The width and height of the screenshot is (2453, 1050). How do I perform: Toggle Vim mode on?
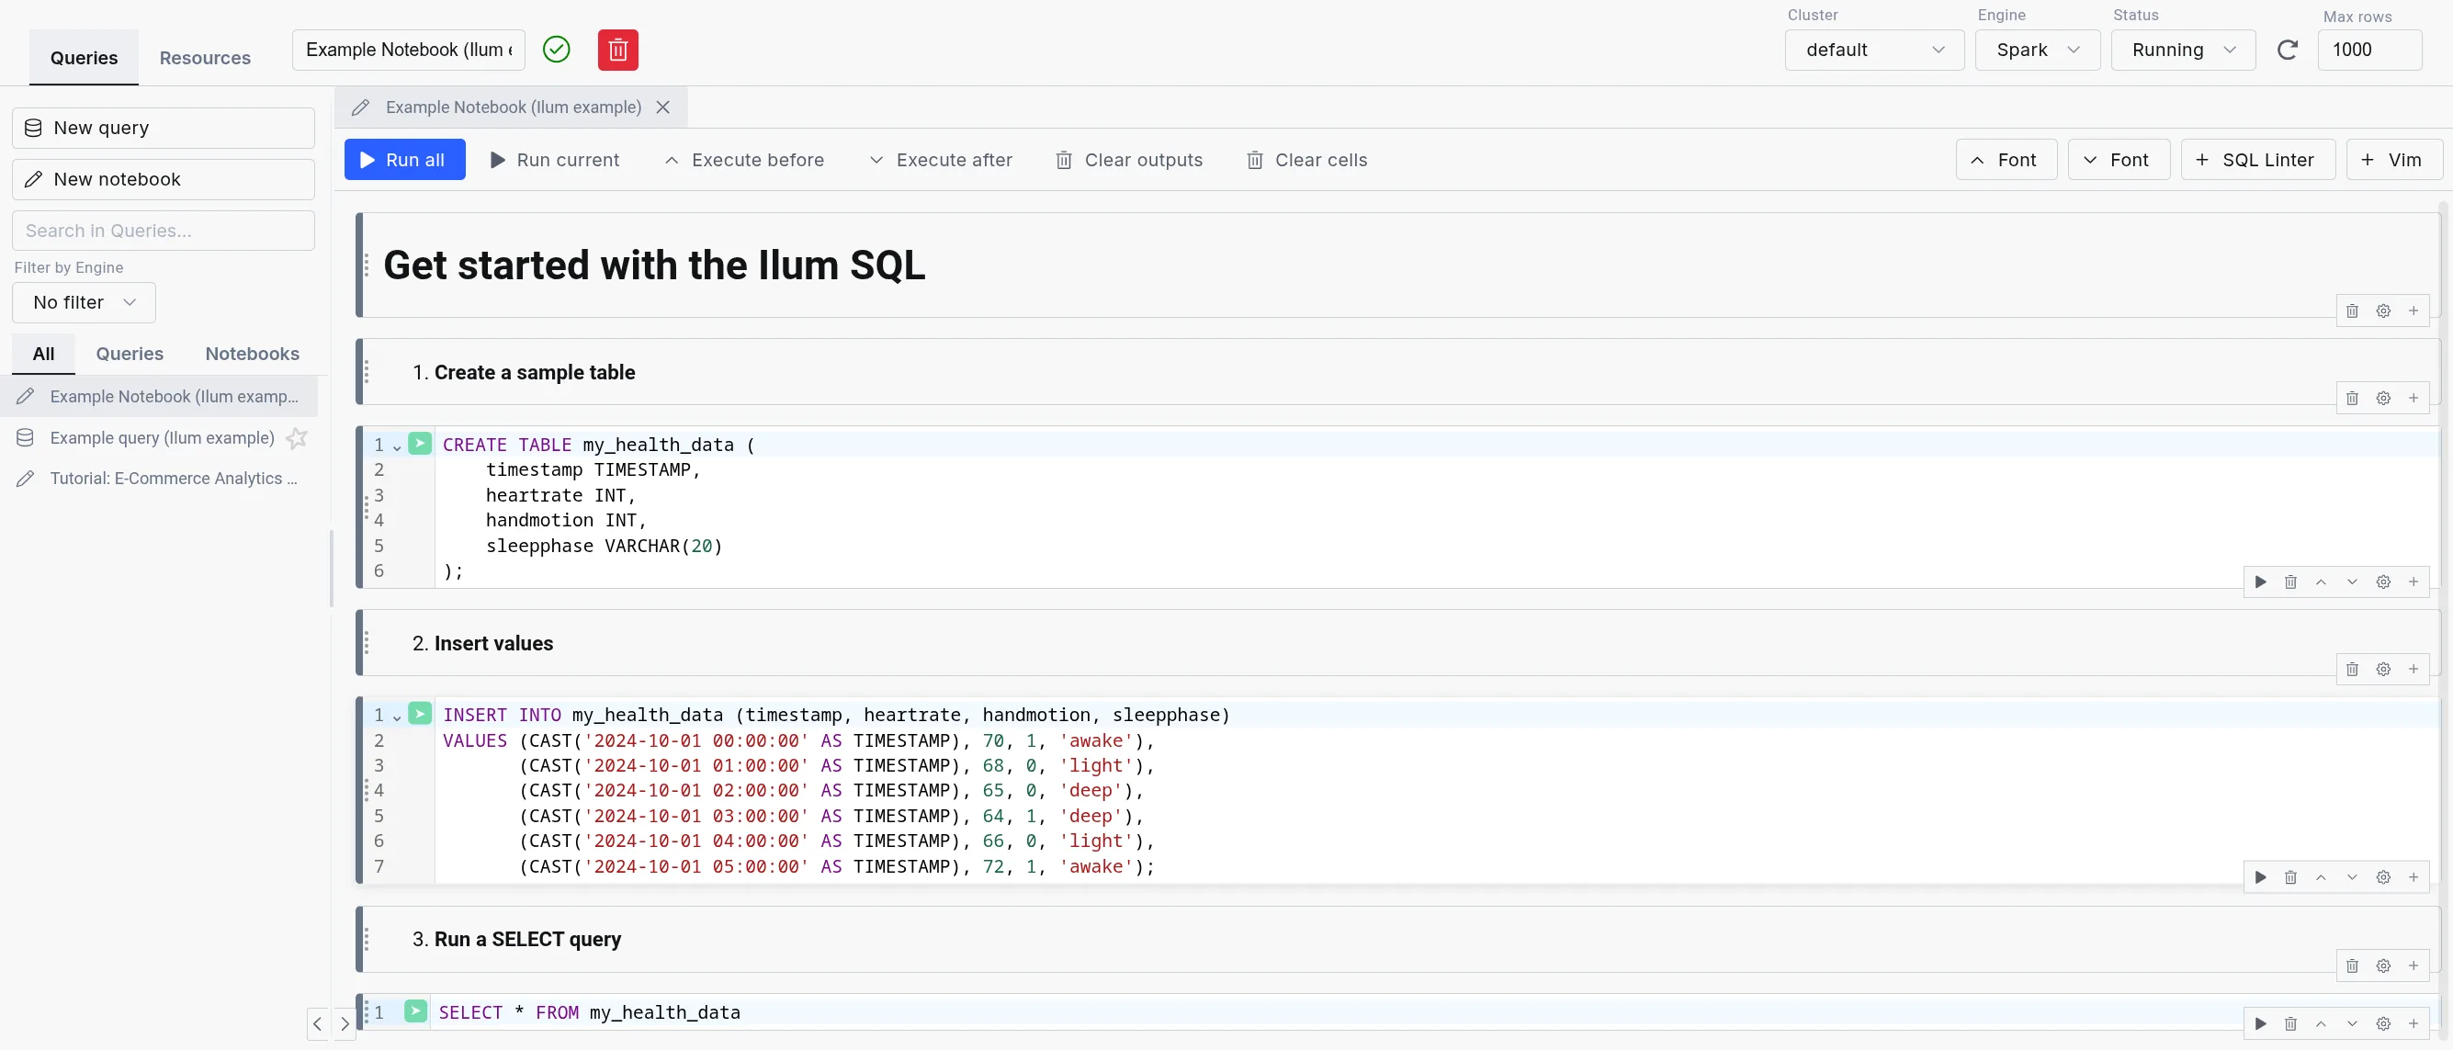2394,159
